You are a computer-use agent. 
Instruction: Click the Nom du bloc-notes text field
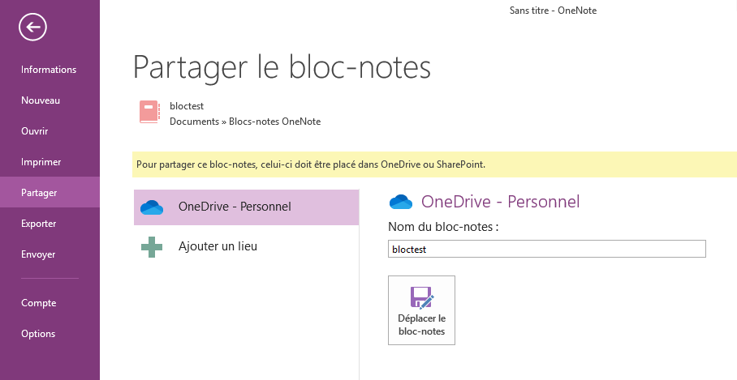coord(546,249)
